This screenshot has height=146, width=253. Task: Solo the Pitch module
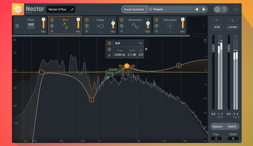17,26
